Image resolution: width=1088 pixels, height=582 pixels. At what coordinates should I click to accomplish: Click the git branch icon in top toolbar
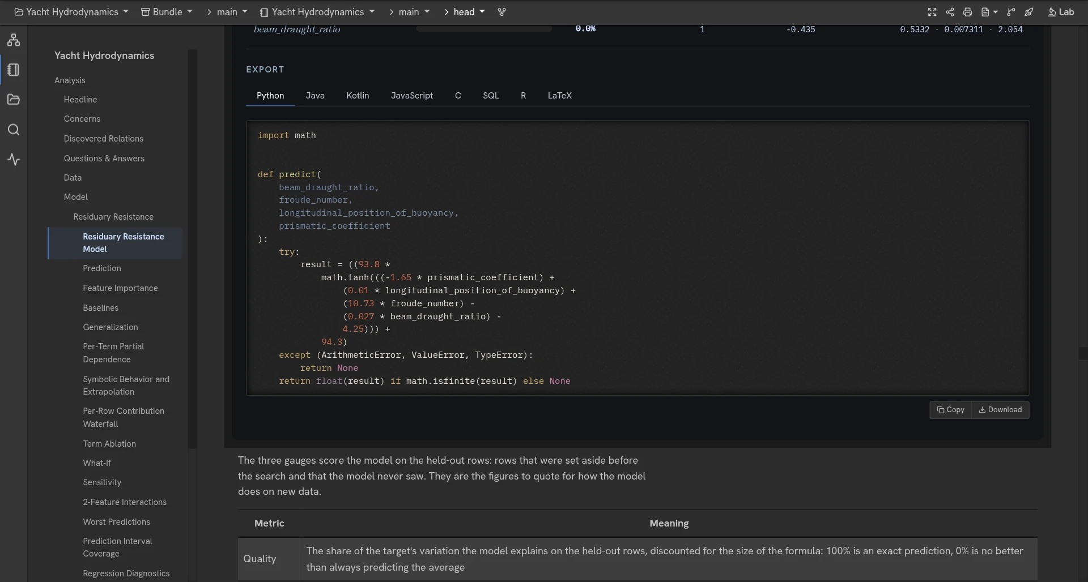tap(1011, 12)
